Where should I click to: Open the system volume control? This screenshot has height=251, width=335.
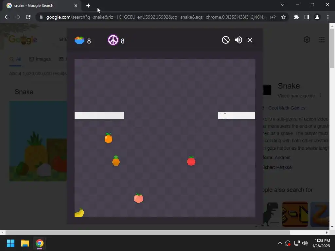[x=305, y=243]
